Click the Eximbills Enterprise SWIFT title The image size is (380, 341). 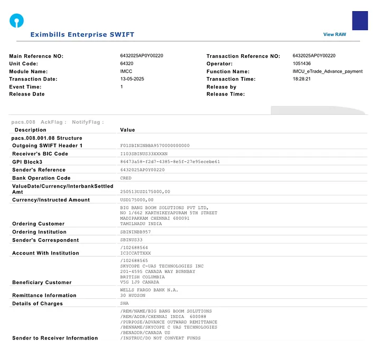[x=82, y=35]
